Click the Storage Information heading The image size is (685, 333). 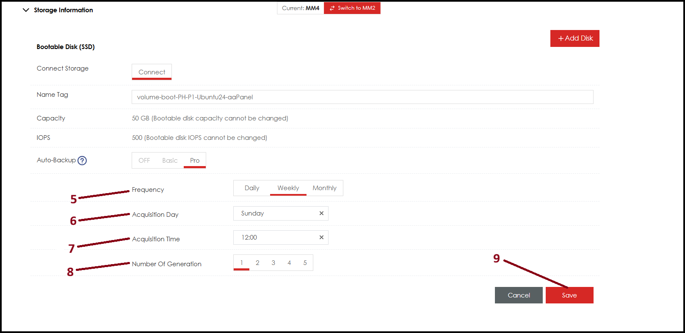[64, 10]
